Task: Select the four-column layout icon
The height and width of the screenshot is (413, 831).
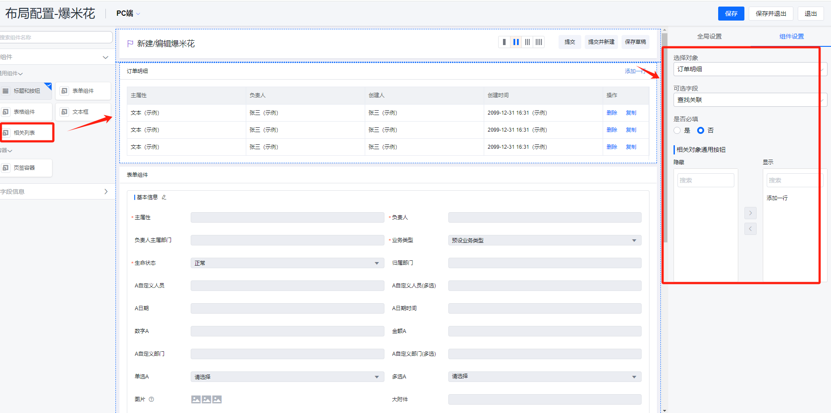Action: [539, 42]
